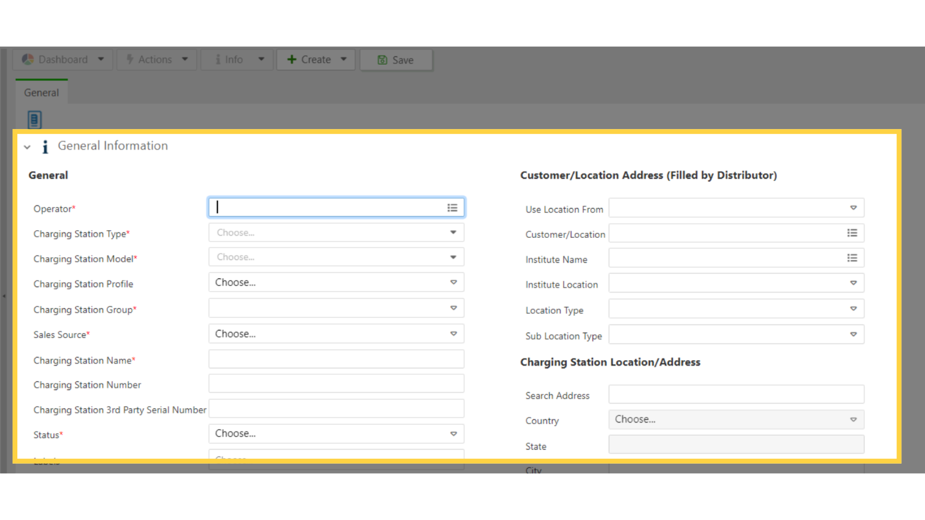Click the 'Charging Station Location/Address' heading
Screen dimensions: 925x520
tap(610, 362)
